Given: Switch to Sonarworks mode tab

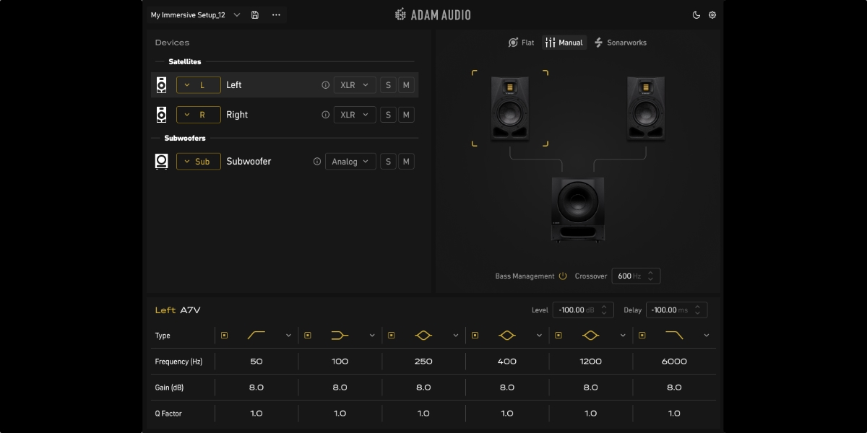Looking at the screenshot, I should pos(620,43).
